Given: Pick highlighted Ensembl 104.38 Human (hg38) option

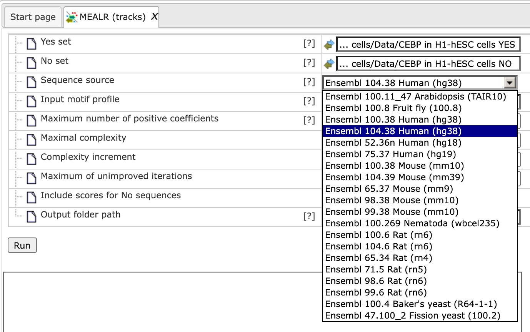Looking at the screenshot, I should [x=420, y=131].
